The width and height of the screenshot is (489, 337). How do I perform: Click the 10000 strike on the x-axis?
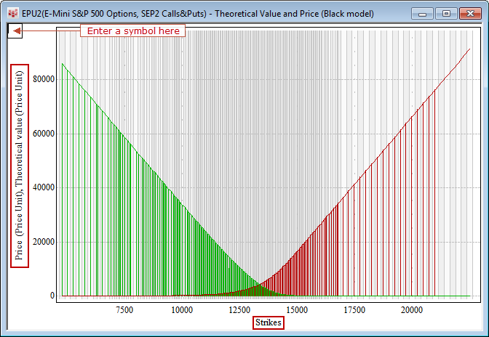182,309
